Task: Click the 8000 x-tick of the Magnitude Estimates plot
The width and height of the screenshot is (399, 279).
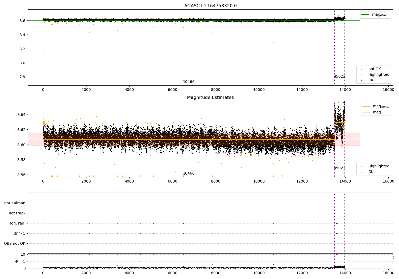Action: [x=216, y=181]
